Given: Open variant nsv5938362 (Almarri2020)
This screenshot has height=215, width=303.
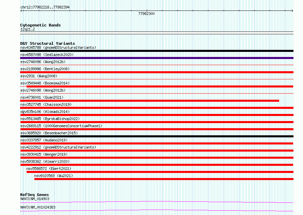Looking at the screenshot, I should tap(45, 161).
